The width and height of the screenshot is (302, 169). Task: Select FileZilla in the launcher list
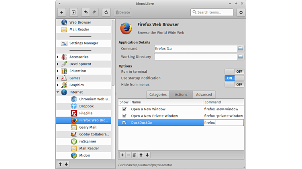[86, 113]
